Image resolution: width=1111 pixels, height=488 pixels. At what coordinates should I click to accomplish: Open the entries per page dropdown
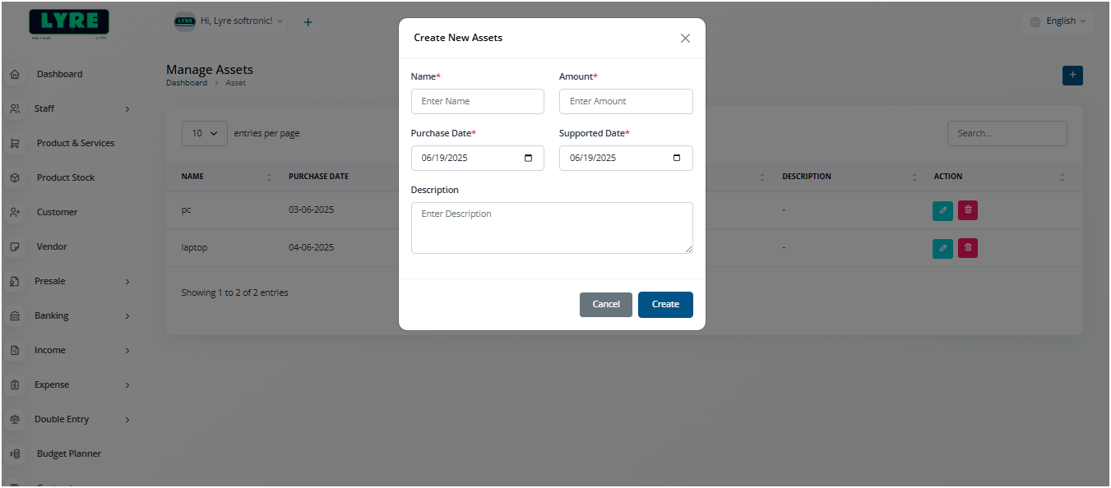coord(204,133)
